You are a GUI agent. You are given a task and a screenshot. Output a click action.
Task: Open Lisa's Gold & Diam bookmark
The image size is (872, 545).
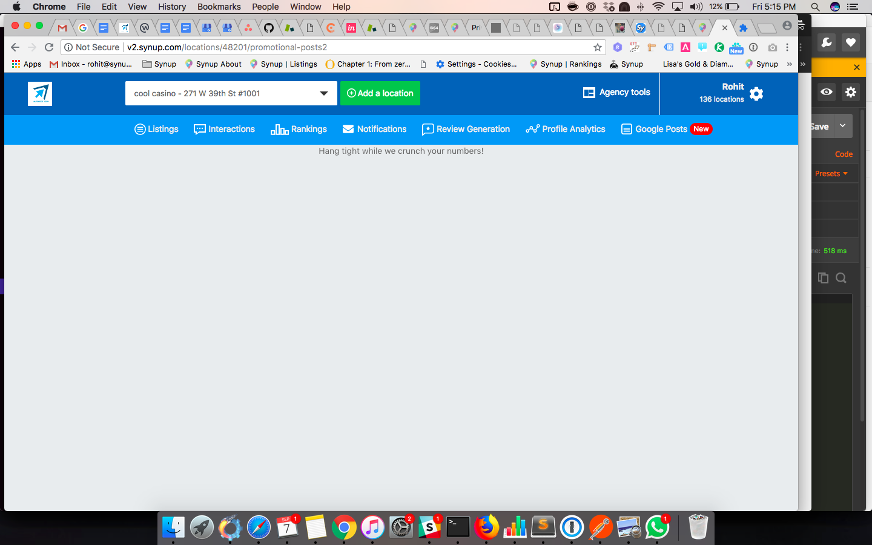click(698, 64)
